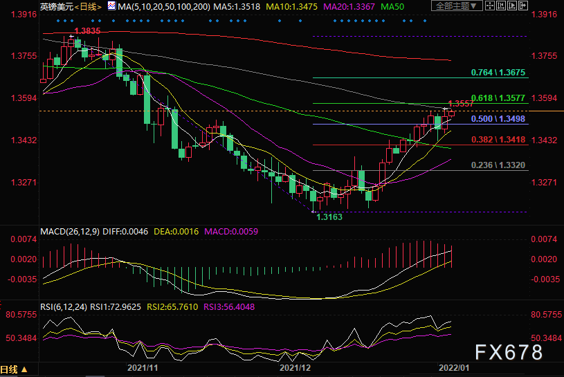Click the jump-to-start chart icon
This screenshot has width=564, height=377.
pos(501,6)
